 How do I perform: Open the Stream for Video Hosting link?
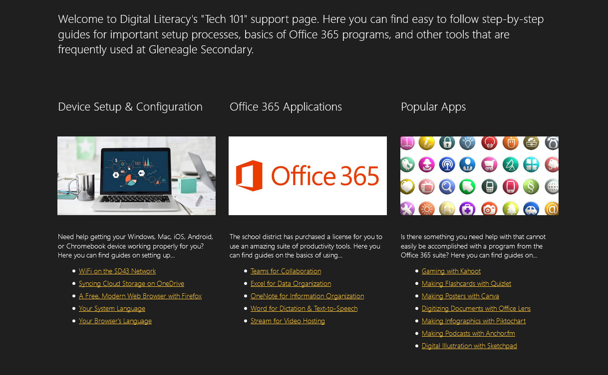tap(288, 321)
